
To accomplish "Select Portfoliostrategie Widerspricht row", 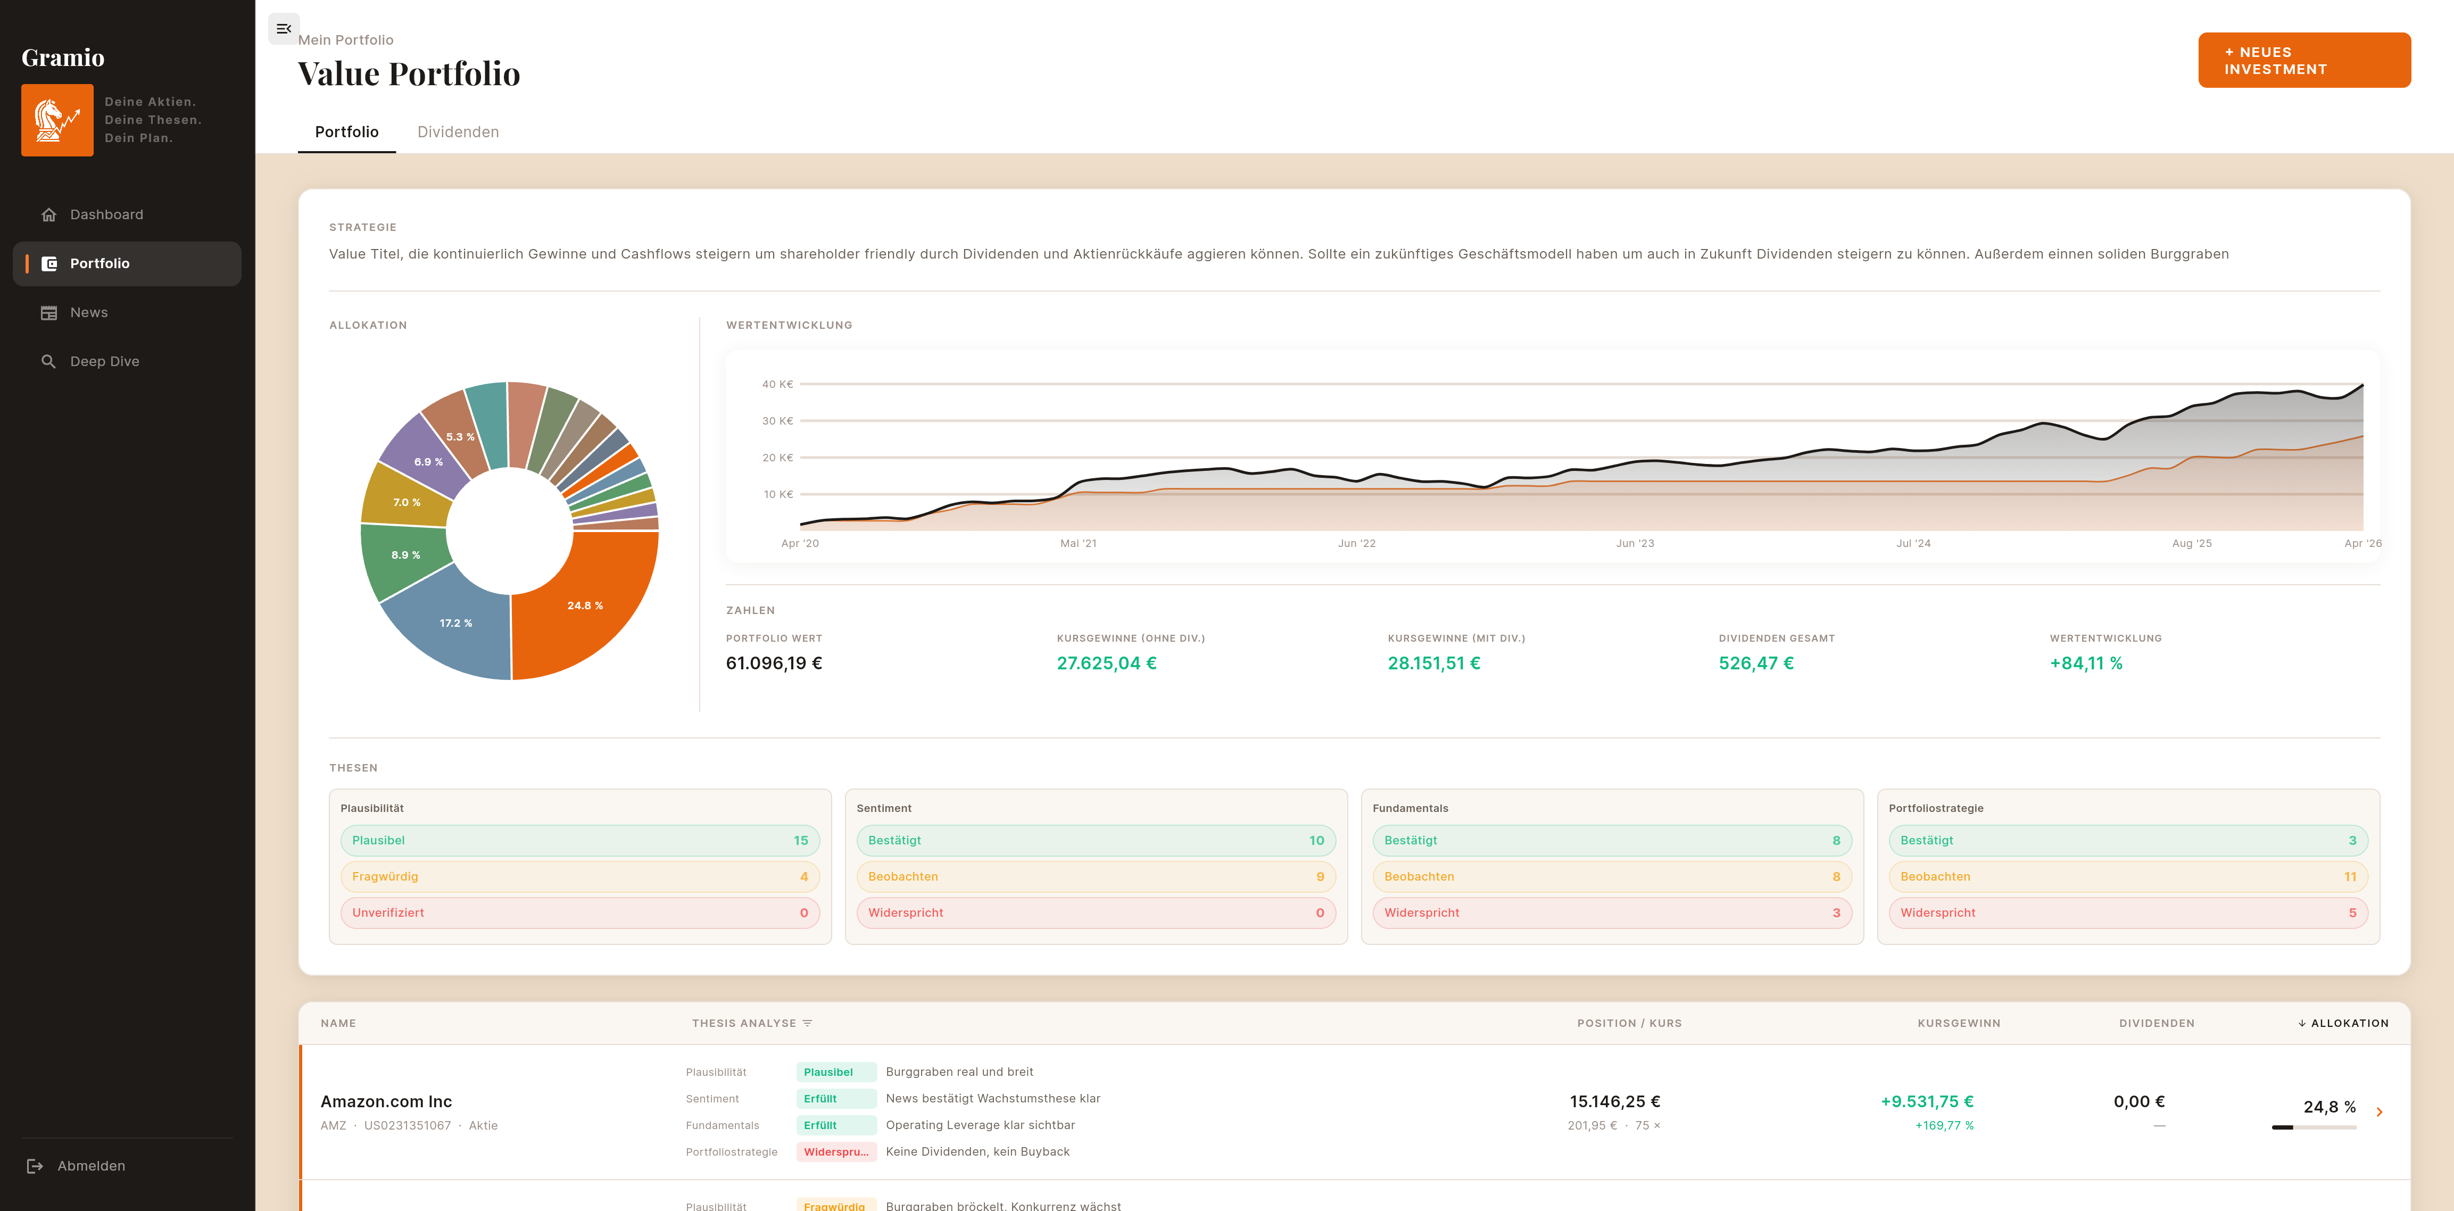I will (x=2128, y=913).
